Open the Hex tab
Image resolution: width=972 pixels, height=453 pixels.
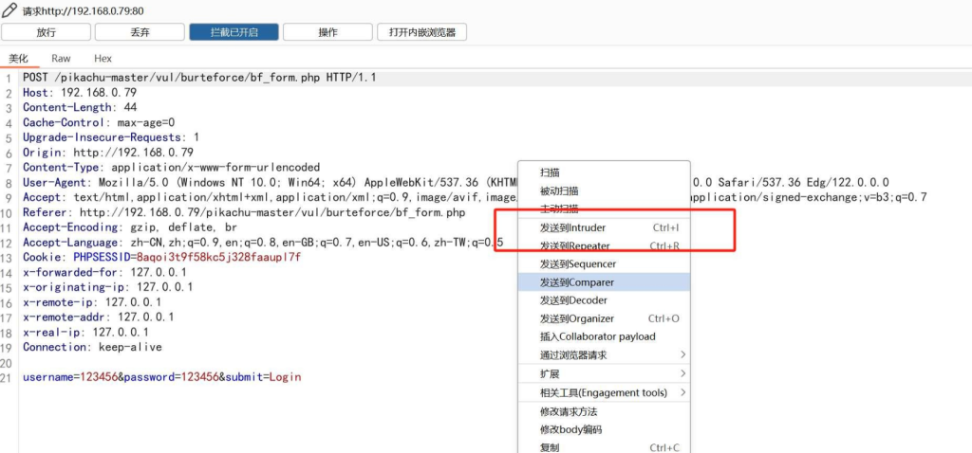pyautogui.click(x=103, y=59)
